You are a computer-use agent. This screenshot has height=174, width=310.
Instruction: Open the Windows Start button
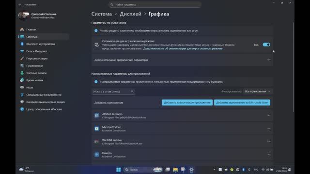tap(118, 170)
